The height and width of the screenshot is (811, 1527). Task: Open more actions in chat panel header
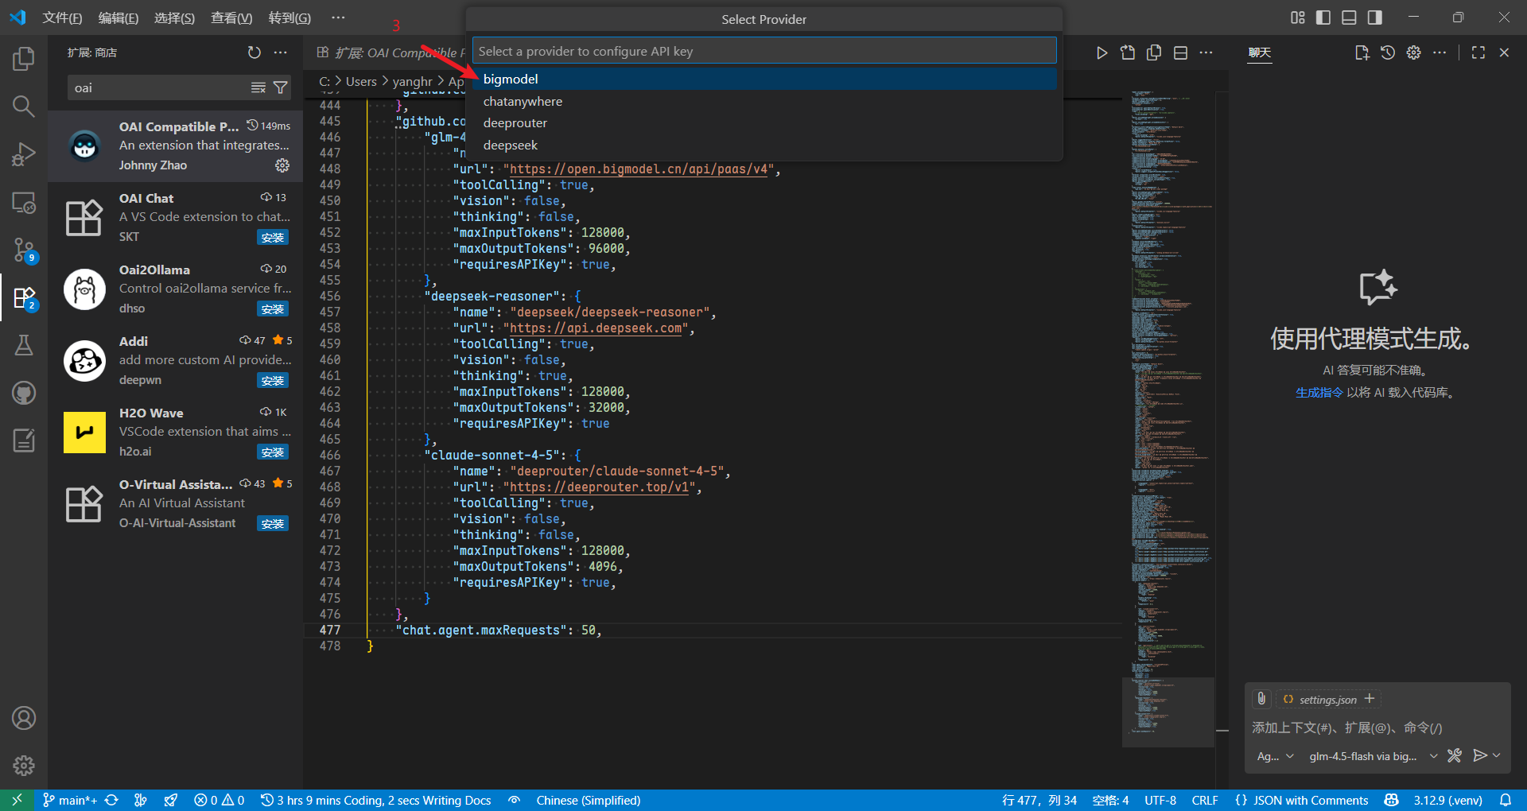click(x=1440, y=52)
